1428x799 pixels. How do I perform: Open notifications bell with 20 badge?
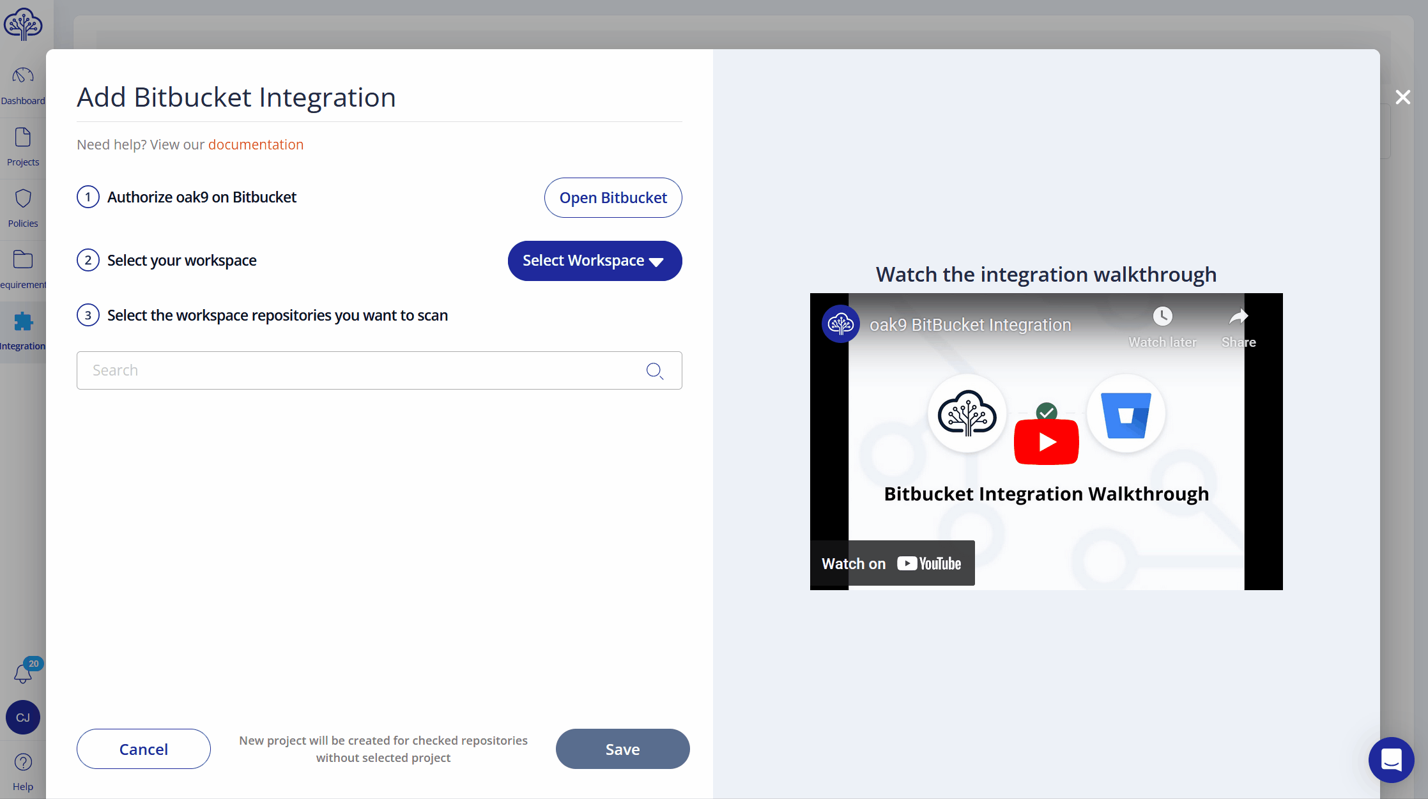(x=23, y=673)
